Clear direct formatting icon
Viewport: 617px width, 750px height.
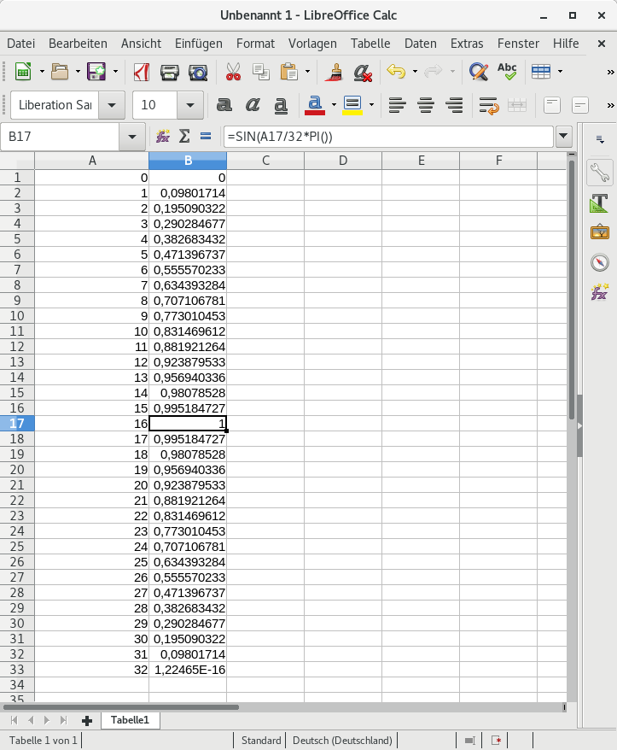point(363,72)
